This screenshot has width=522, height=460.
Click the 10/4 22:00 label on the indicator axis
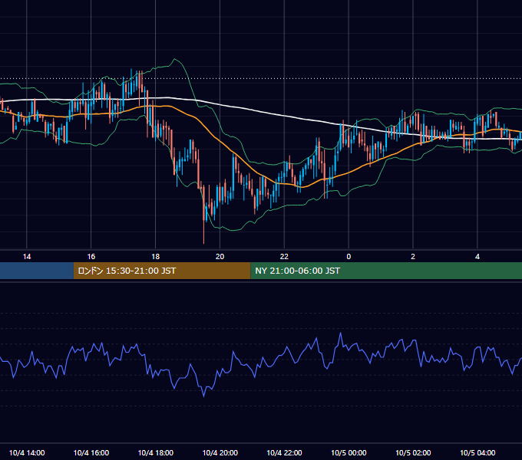(284, 452)
